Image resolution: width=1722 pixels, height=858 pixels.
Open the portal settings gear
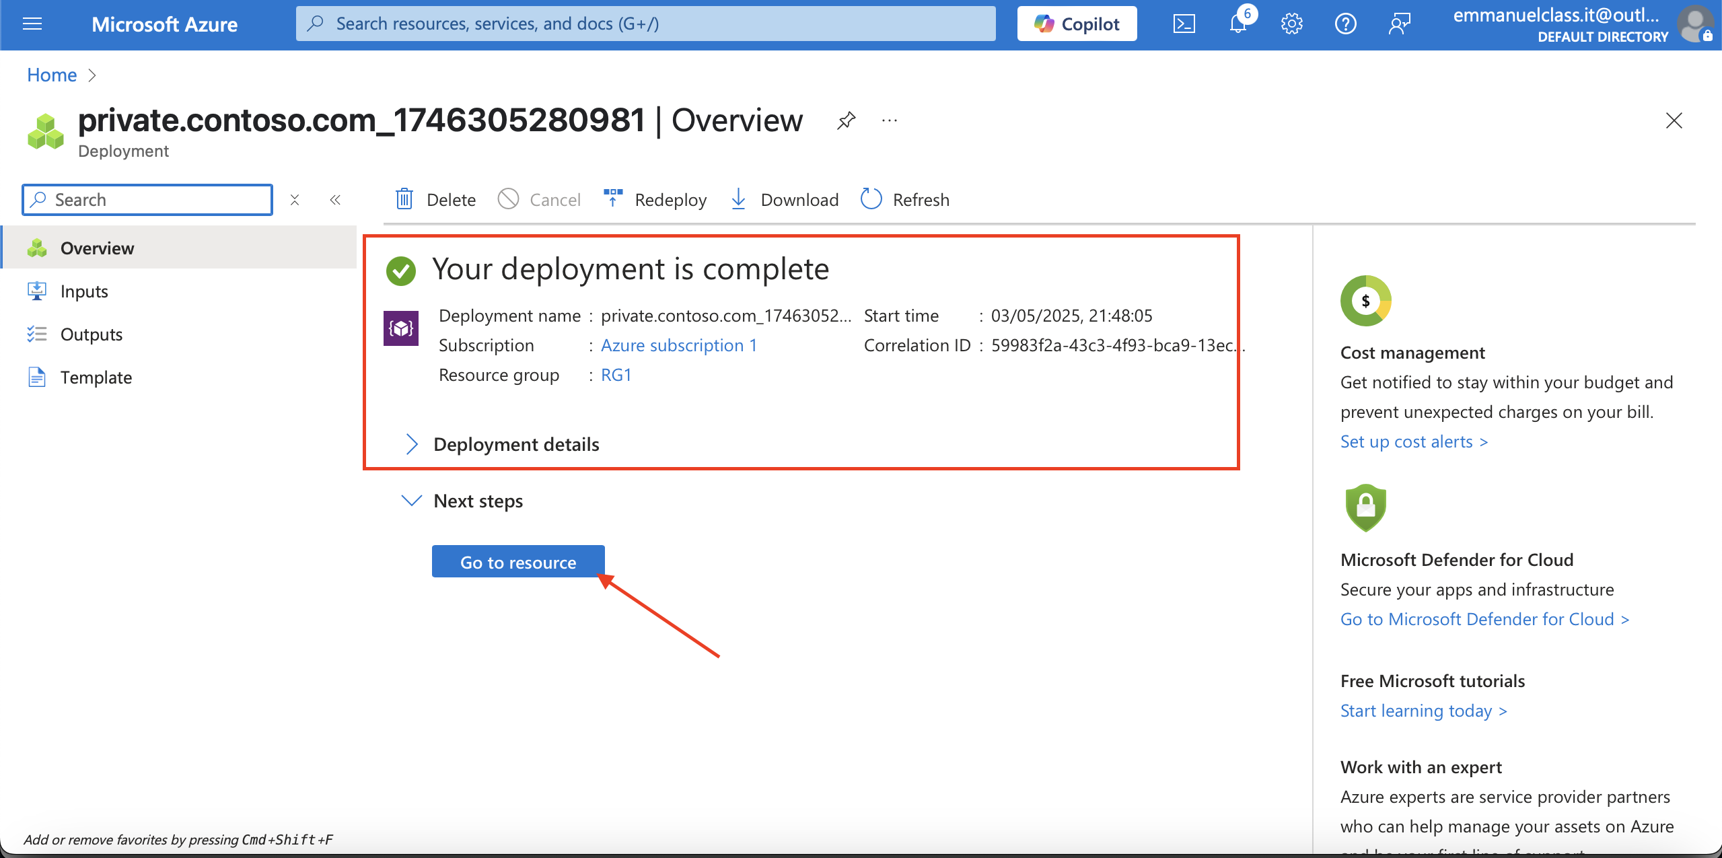pyautogui.click(x=1291, y=24)
